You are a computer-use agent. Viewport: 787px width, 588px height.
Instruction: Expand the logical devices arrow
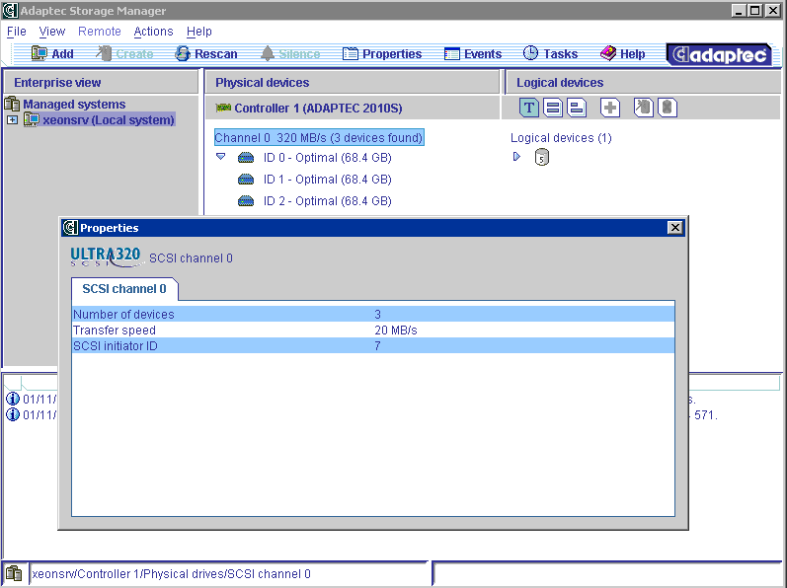pos(516,157)
